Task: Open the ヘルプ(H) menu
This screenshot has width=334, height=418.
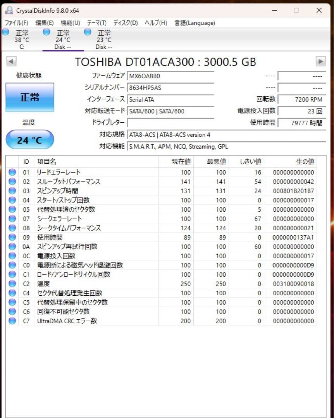Action: point(156,23)
